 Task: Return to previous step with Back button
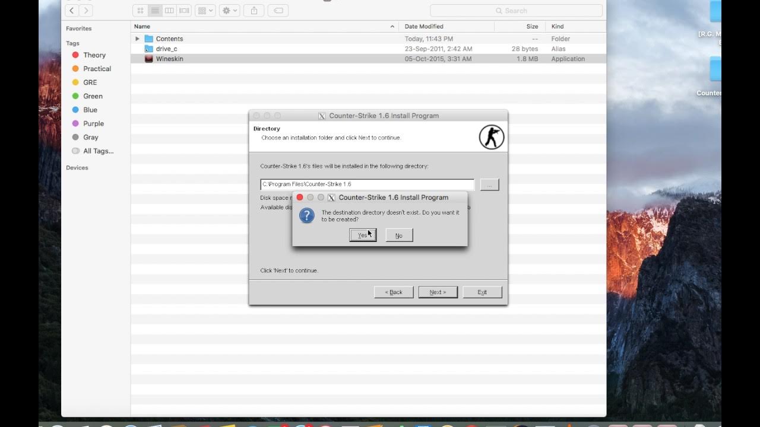[x=394, y=292]
